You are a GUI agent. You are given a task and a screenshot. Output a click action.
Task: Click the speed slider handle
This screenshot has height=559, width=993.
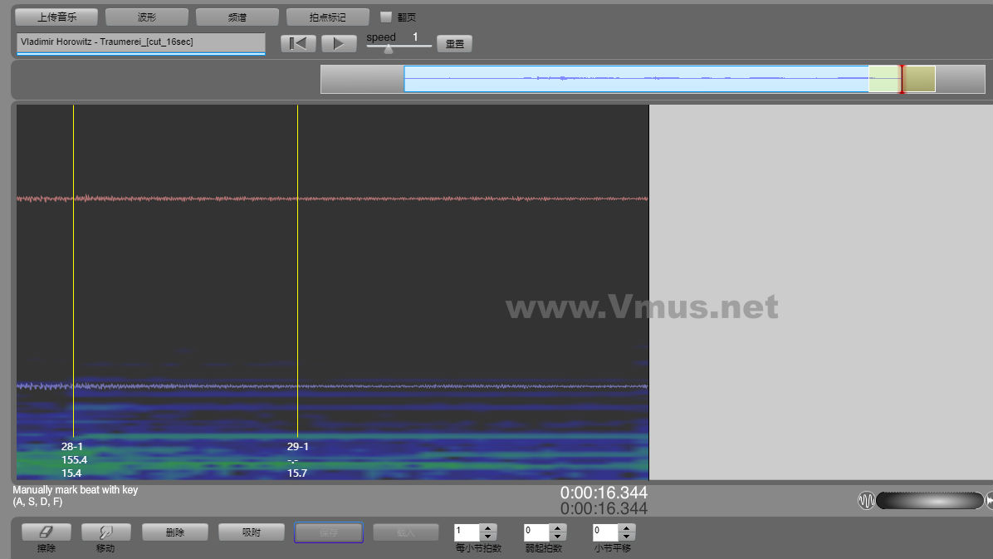click(388, 48)
